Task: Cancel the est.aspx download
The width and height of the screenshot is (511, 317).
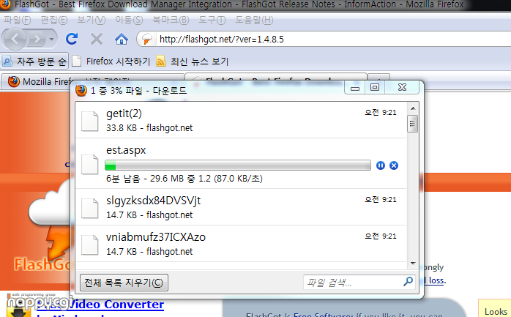Action: tap(394, 165)
